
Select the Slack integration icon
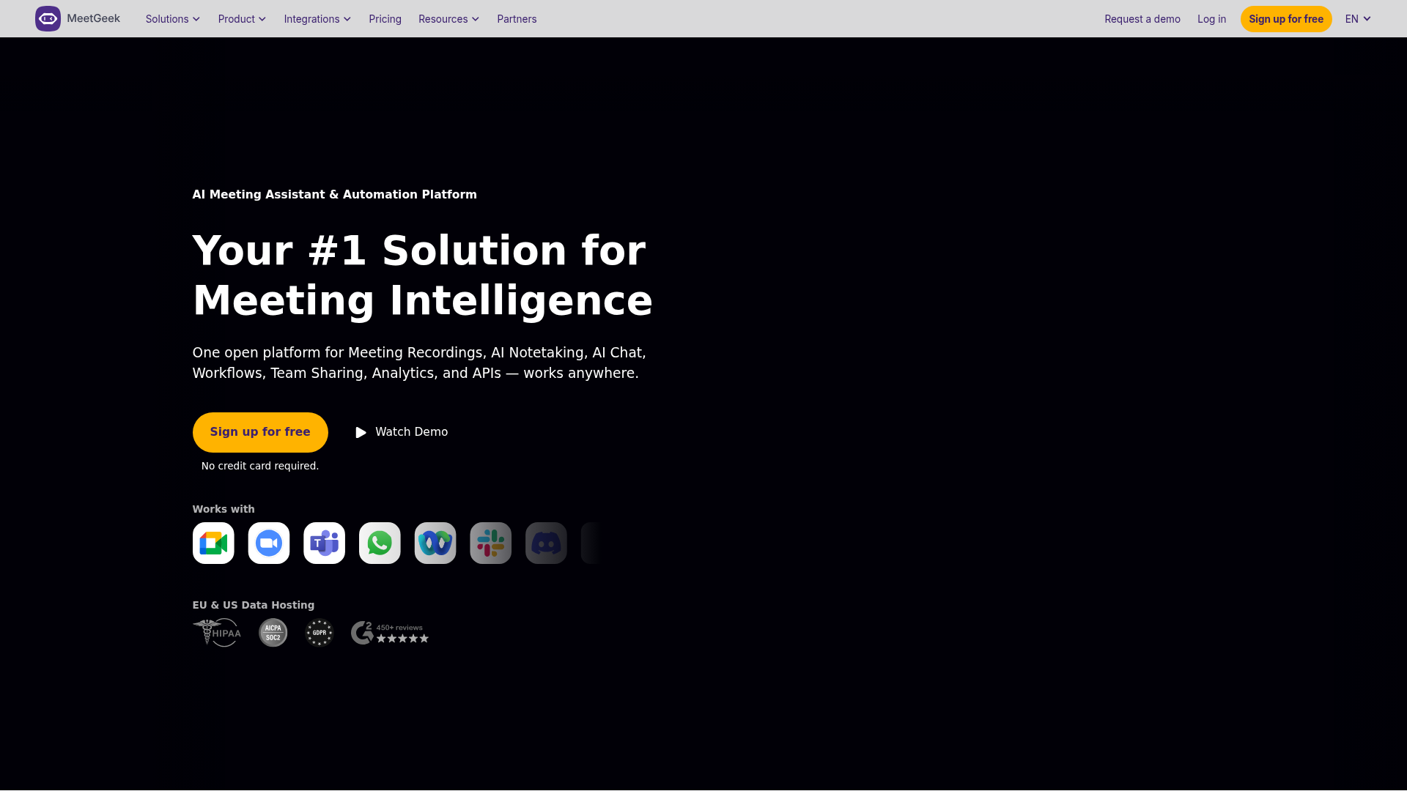490,543
